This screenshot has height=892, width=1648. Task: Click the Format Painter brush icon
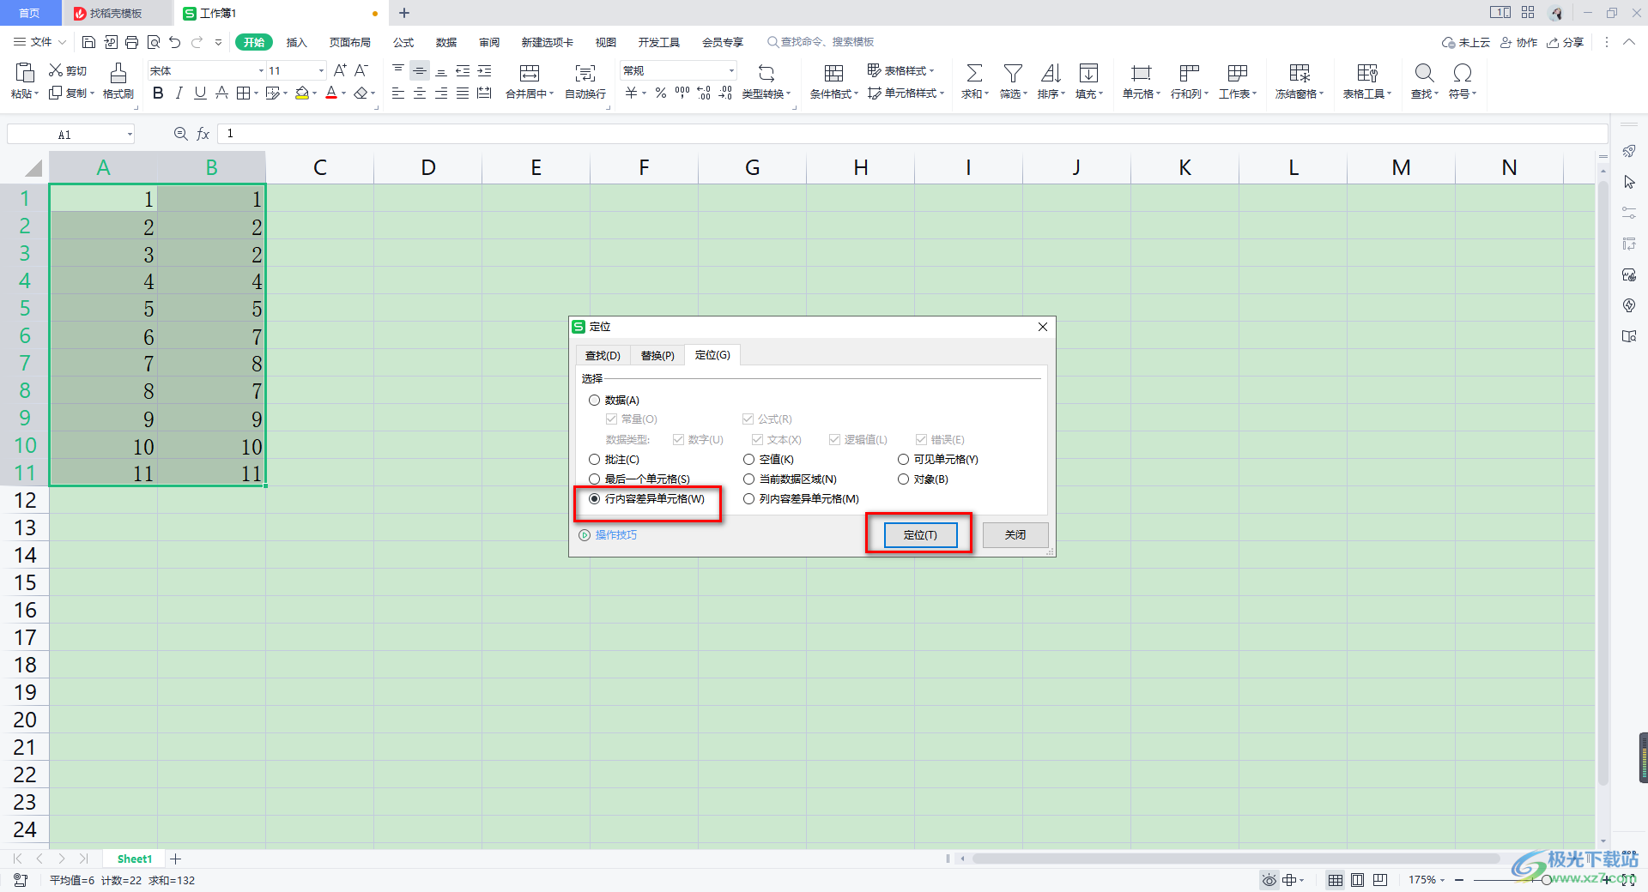coord(118,73)
